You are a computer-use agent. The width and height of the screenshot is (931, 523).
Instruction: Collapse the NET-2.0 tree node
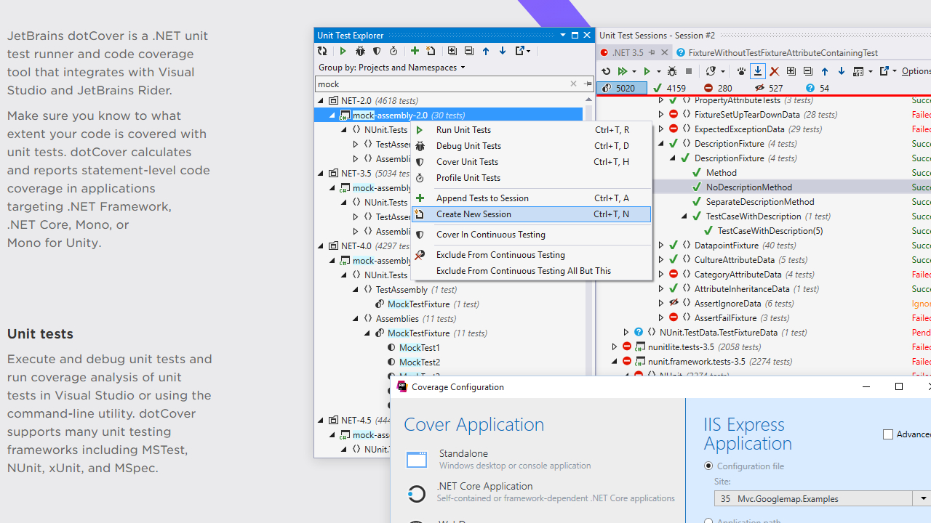click(321, 101)
